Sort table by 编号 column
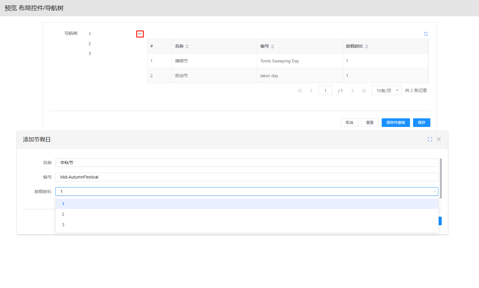 [272, 46]
